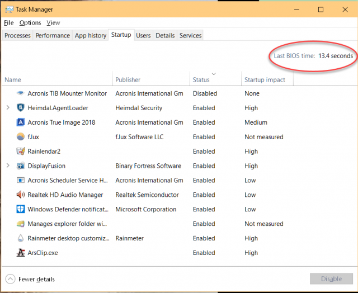Click the Windows Defender shield icon
The width and height of the screenshot is (358, 293).
click(x=20, y=209)
